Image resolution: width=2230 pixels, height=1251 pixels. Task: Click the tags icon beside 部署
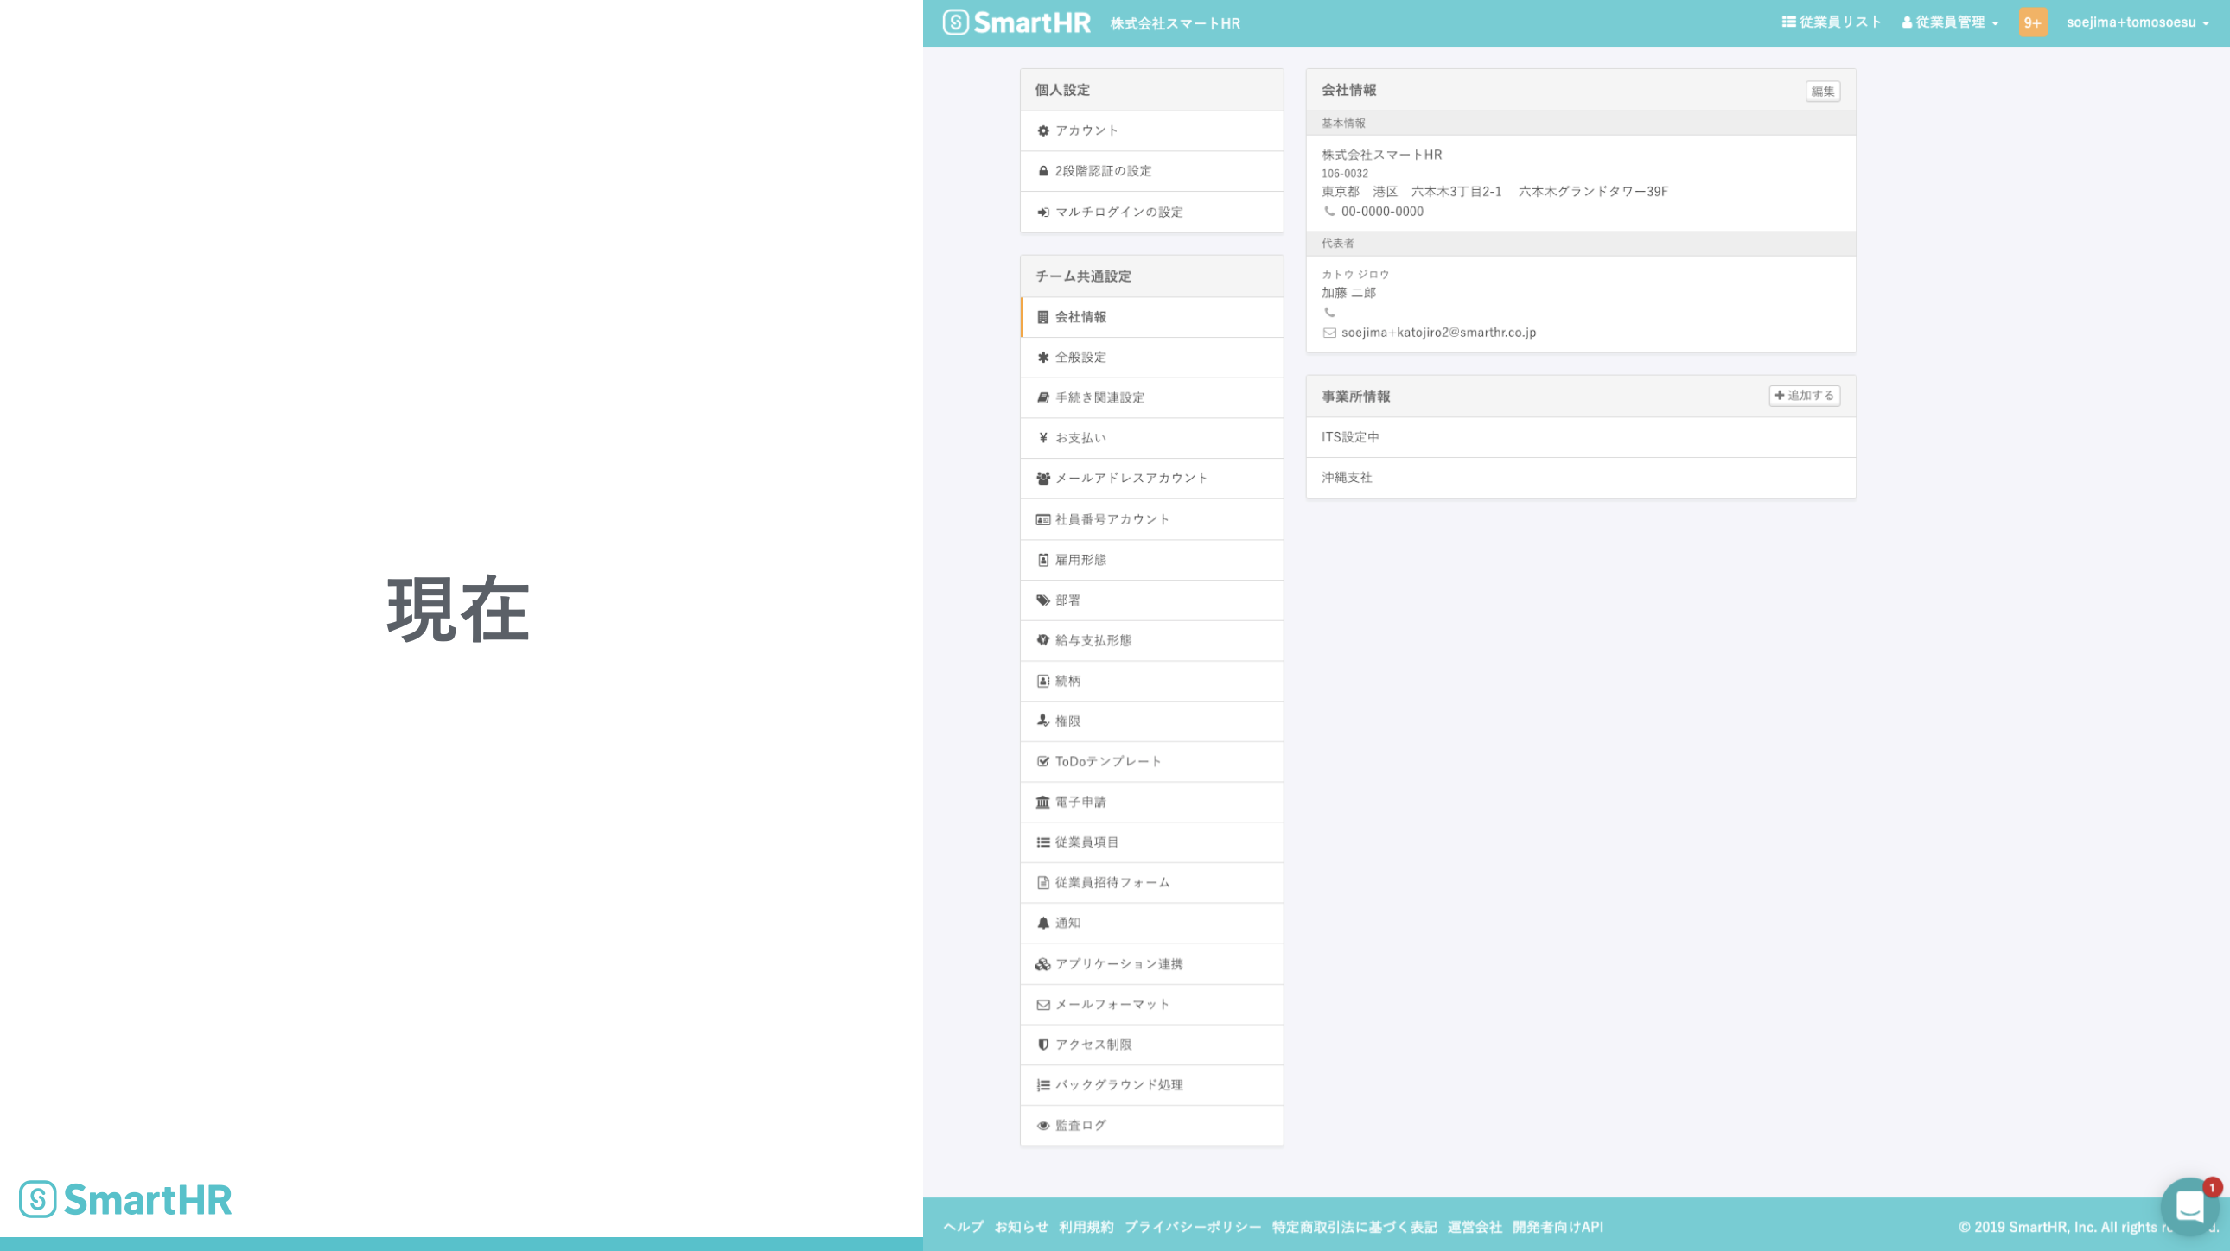pos(1043,600)
